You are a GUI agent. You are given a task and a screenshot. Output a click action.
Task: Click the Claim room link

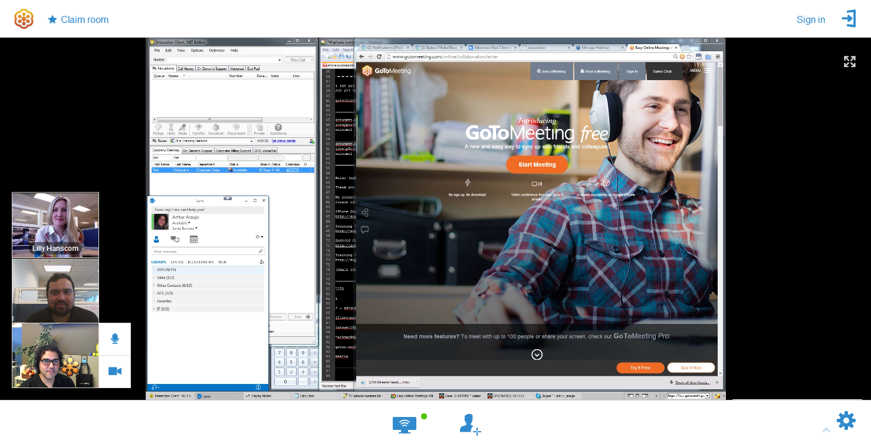[x=78, y=19]
